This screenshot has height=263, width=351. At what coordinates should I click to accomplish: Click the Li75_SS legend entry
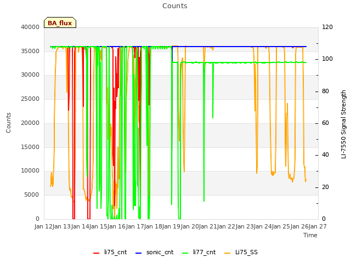(x=241, y=253)
